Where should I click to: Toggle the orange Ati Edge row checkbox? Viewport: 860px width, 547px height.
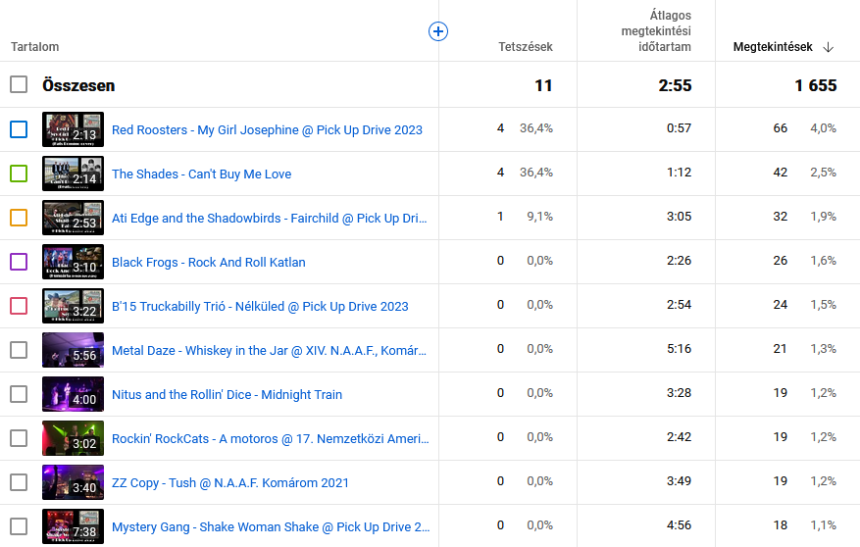(x=19, y=218)
